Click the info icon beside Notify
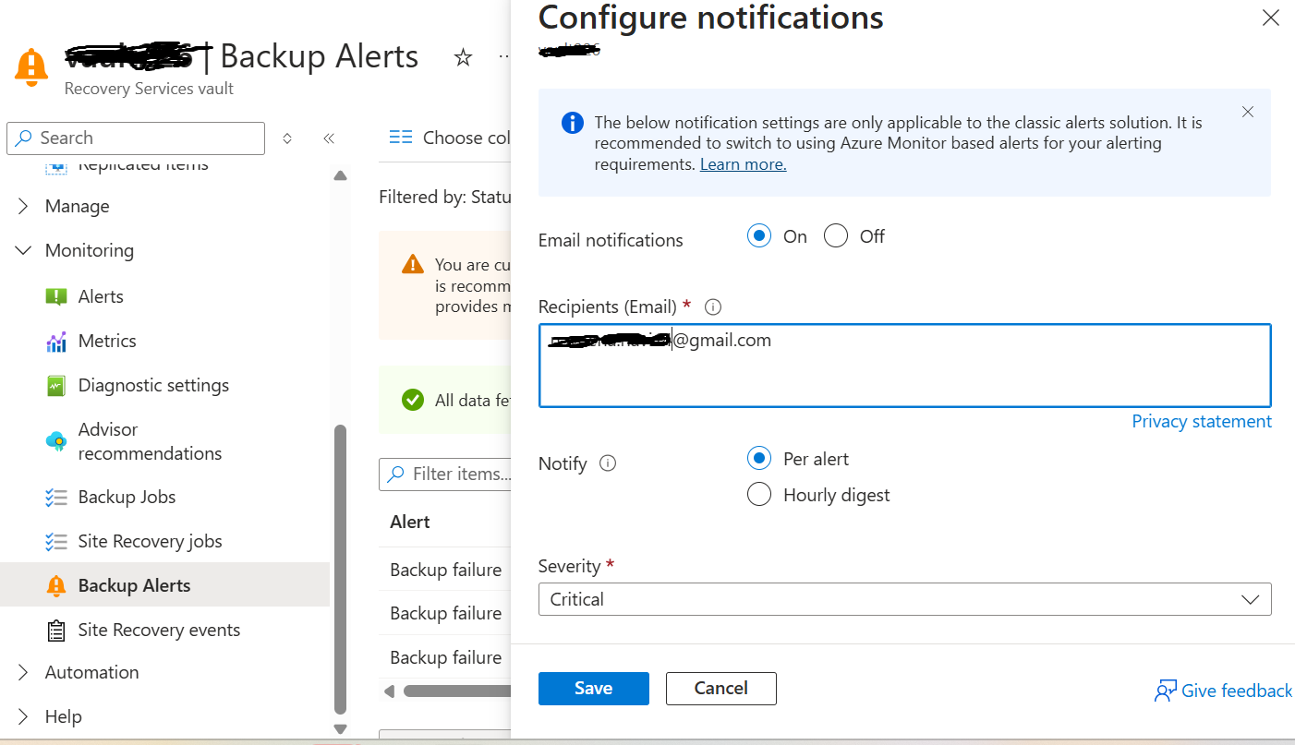 [x=608, y=463]
